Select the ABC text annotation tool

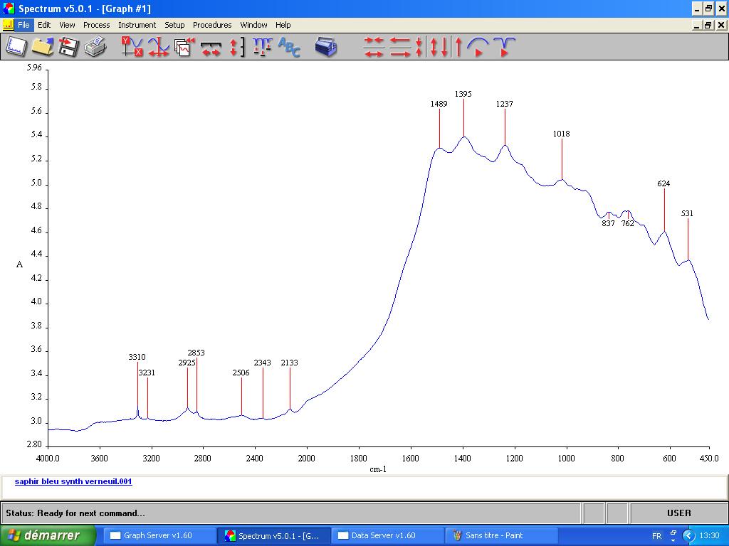[289, 47]
